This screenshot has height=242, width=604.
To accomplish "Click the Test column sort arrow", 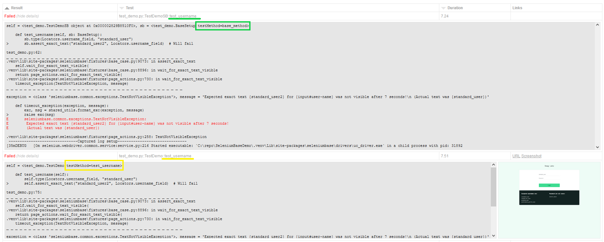I will coord(121,8).
